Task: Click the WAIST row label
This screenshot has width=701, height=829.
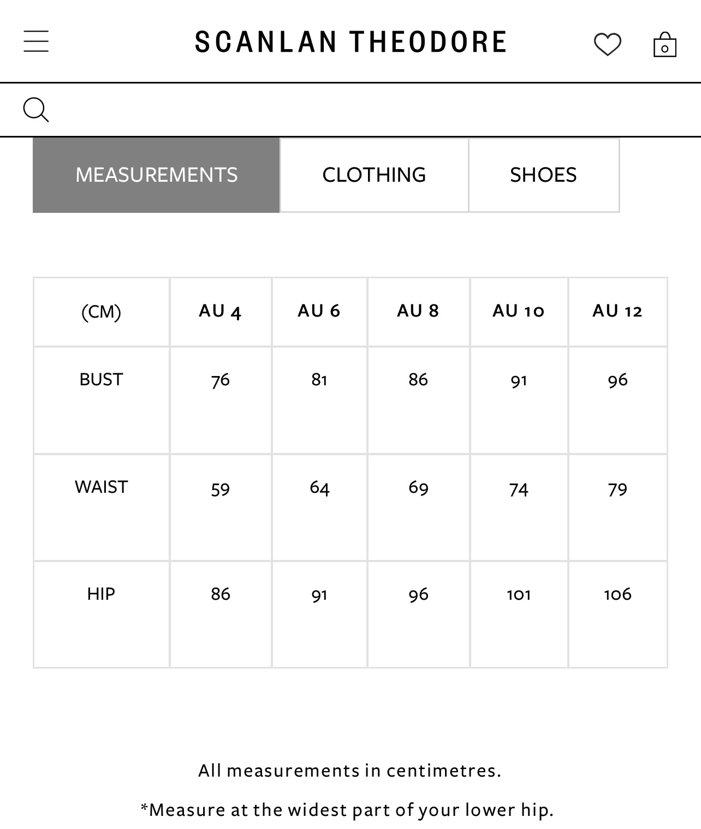Action: [x=101, y=487]
